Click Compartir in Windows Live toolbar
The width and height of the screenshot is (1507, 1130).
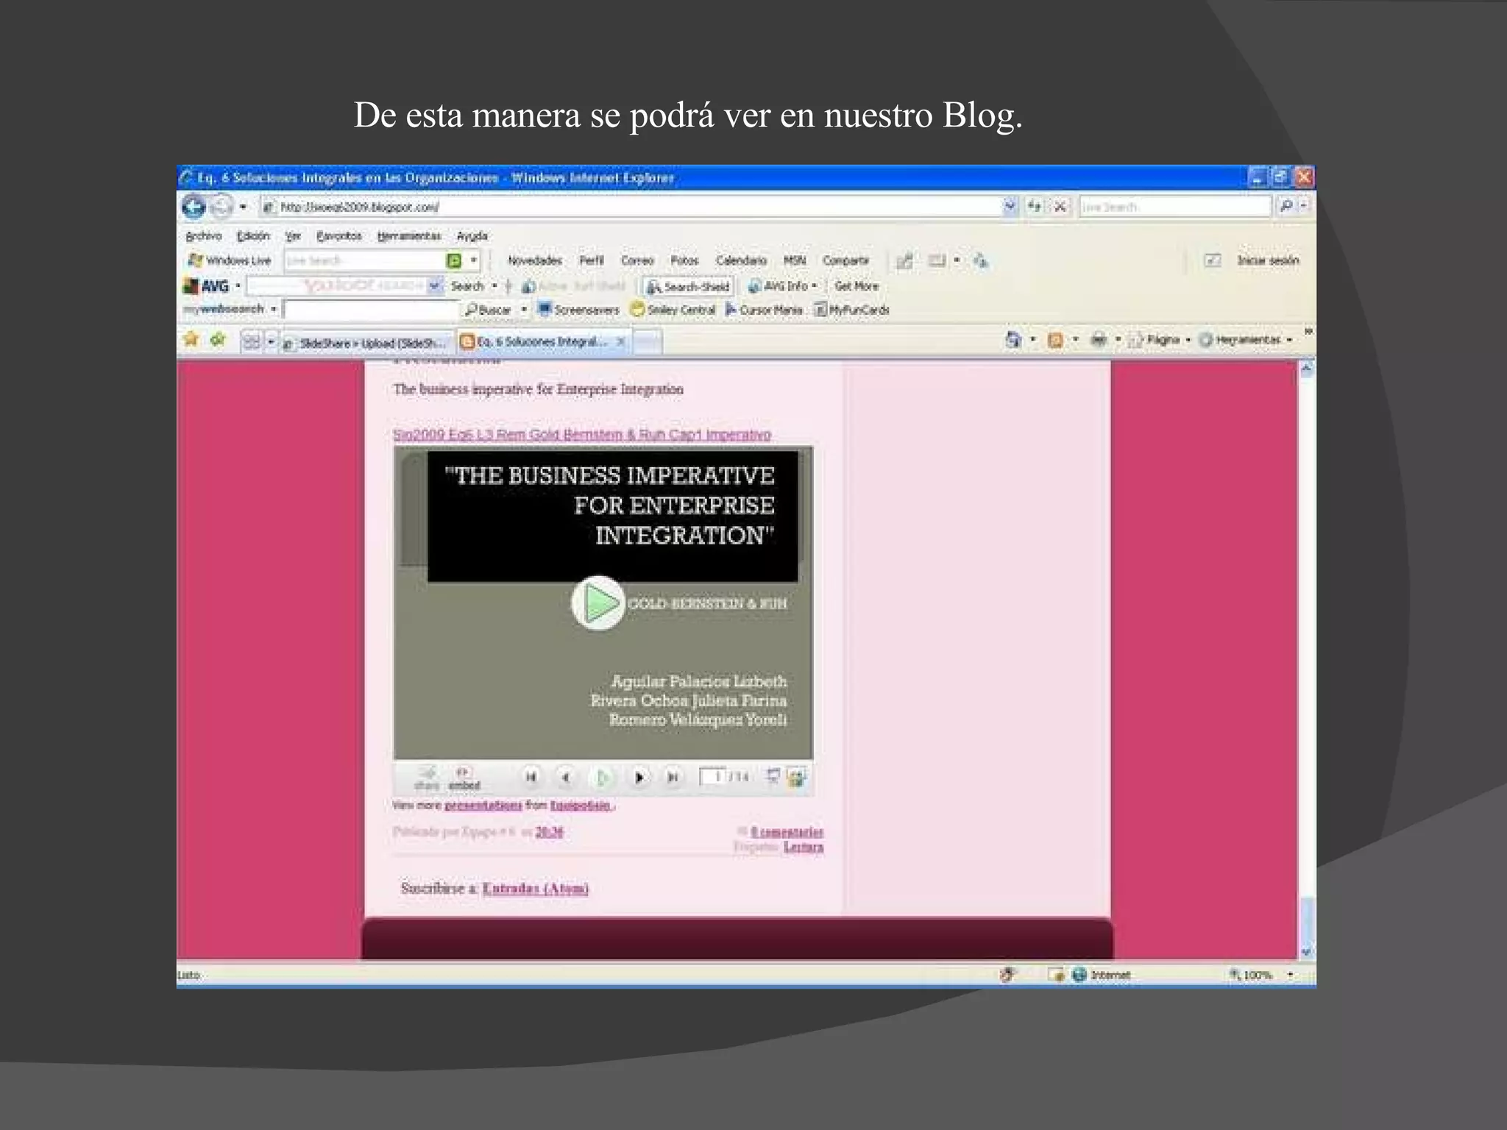[x=845, y=260]
